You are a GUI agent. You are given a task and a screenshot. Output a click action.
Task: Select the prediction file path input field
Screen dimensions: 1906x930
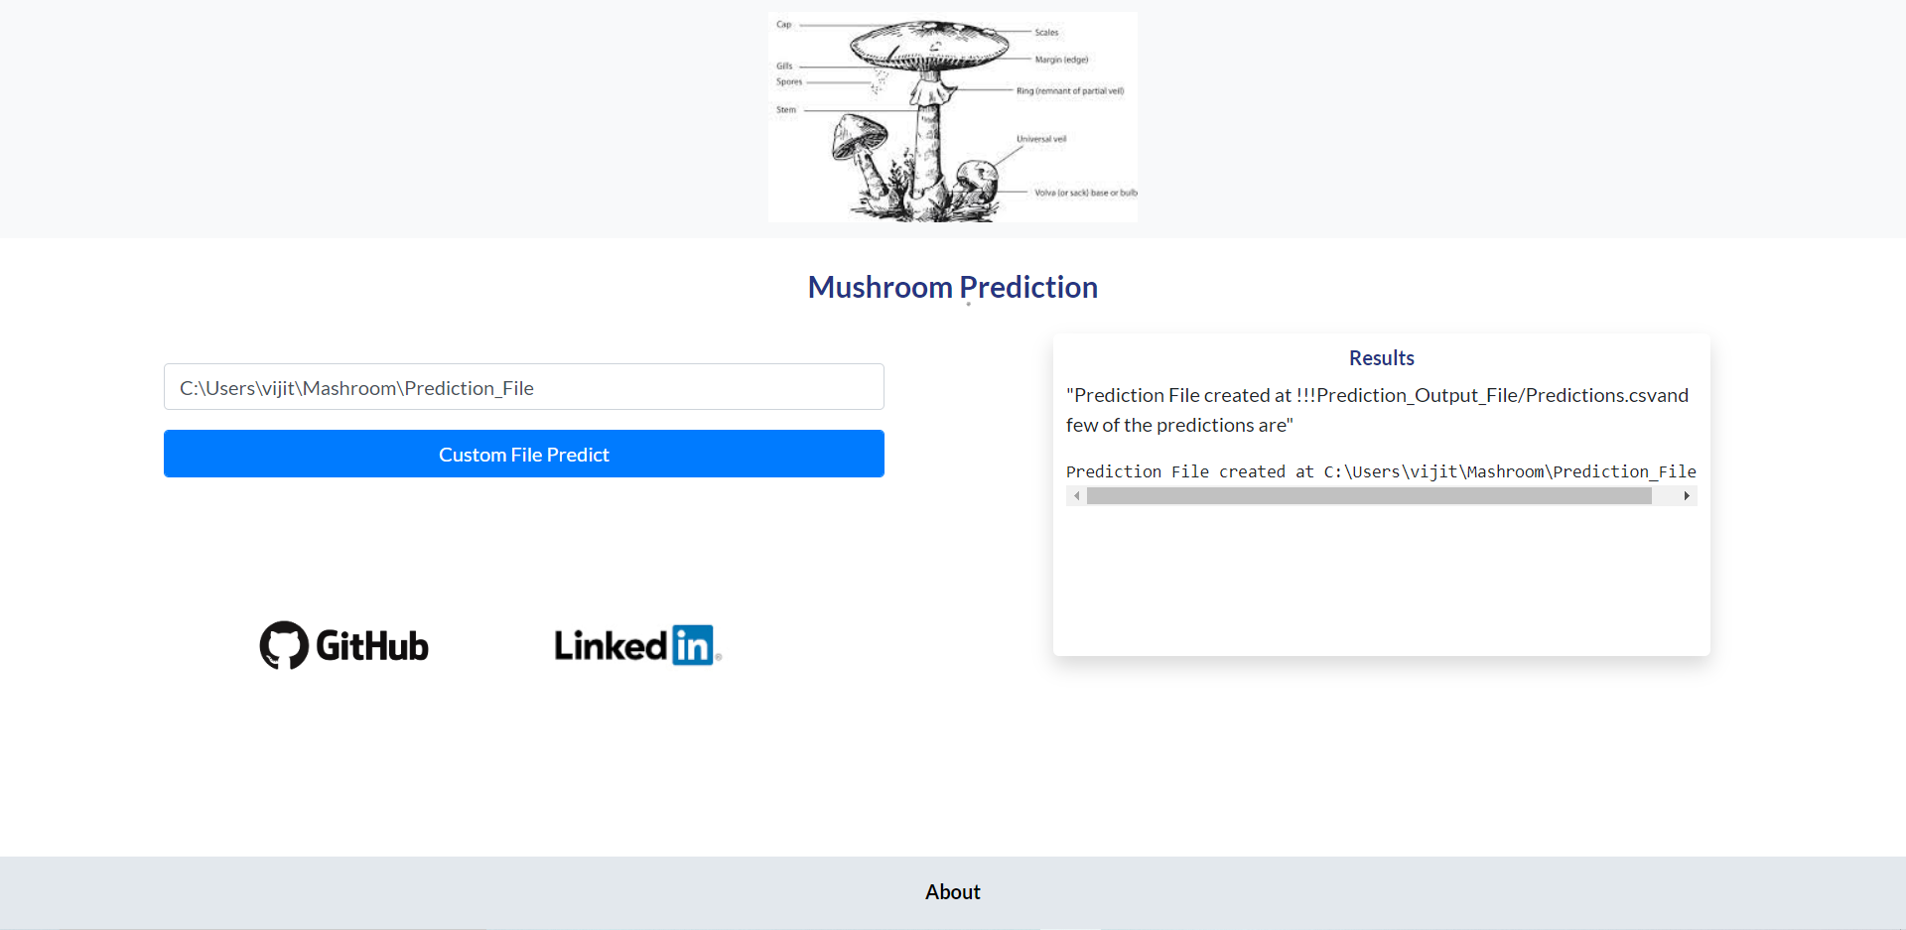tap(523, 387)
